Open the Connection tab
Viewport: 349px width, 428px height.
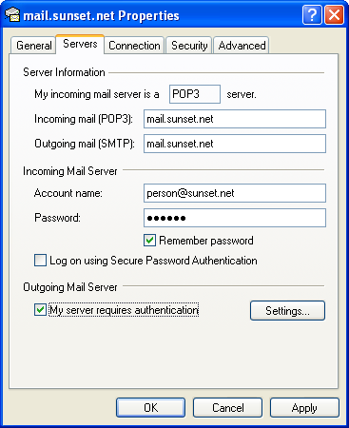point(134,46)
